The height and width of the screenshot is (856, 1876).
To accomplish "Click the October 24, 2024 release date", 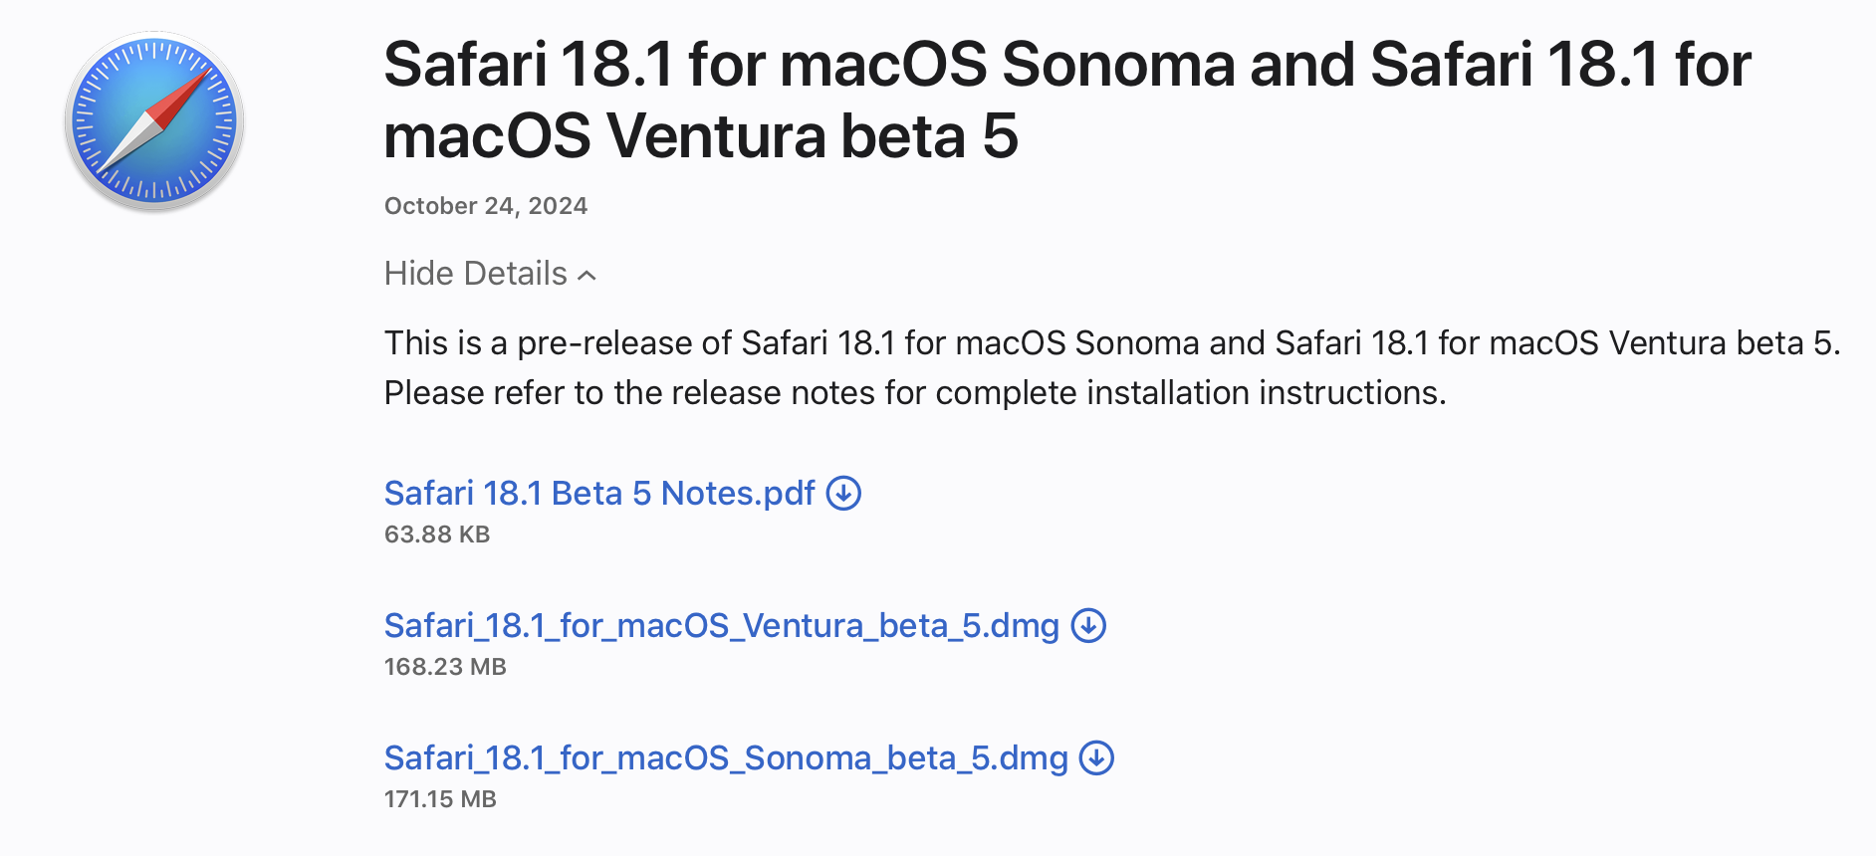I will [485, 206].
